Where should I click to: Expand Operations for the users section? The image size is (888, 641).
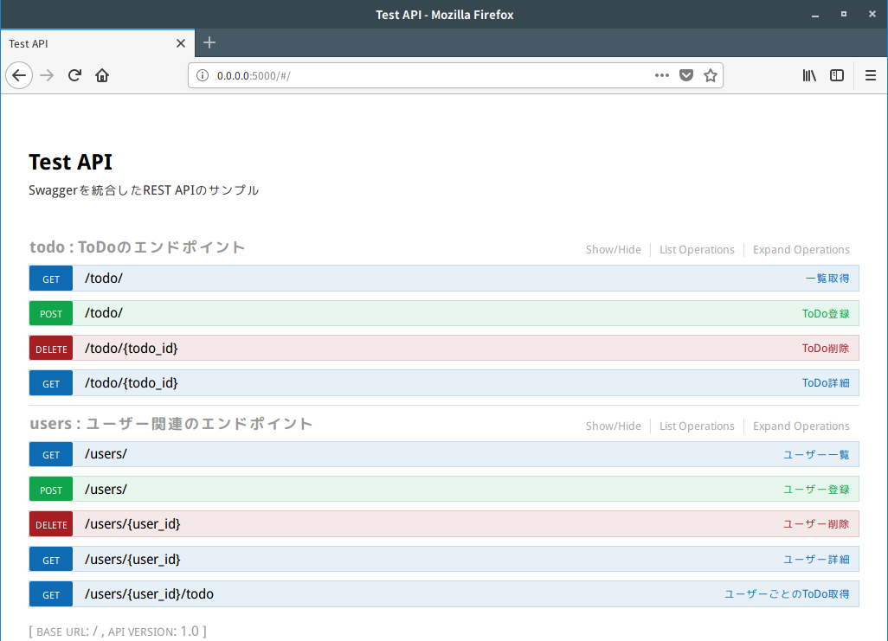pyautogui.click(x=801, y=426)
